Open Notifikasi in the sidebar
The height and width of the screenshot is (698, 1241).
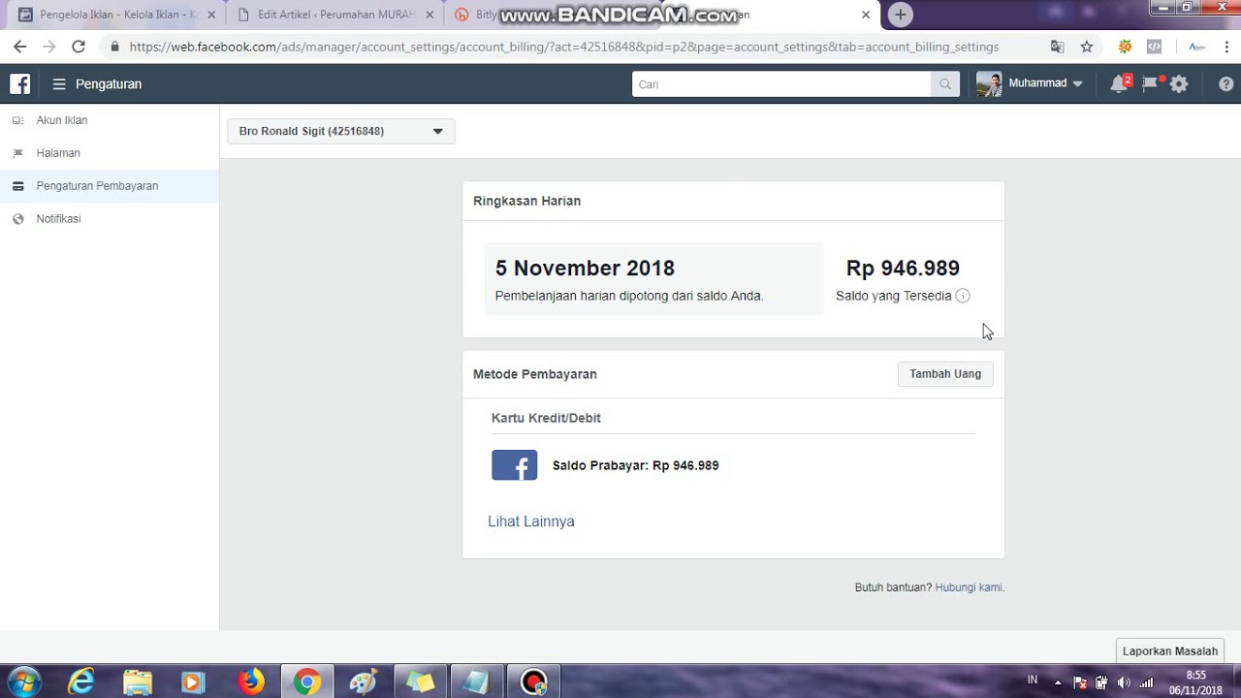click(58, 219)
